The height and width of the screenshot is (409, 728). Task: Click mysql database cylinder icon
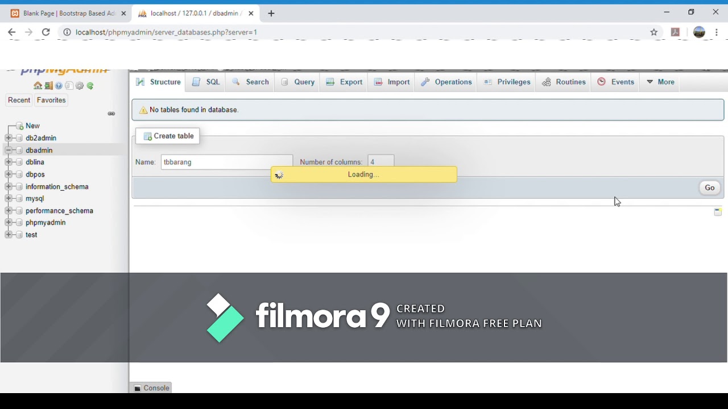19,199
